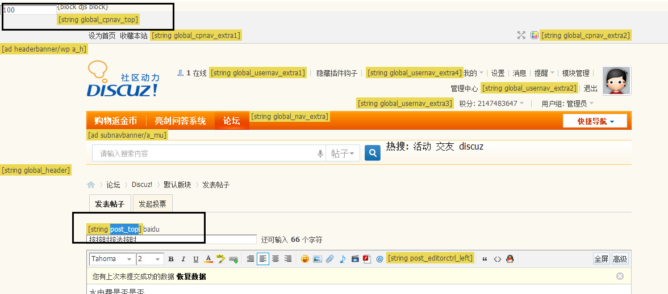Switch editor to 高级 mode
The height and width of the screenshot is (294, 668).
tap(620, 259)
